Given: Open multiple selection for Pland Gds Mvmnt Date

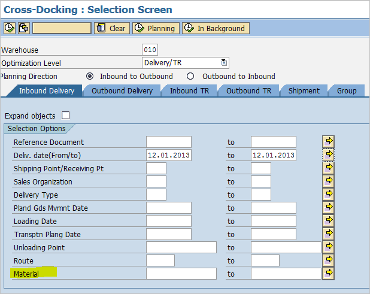Looking at the screenshot, I should (x=328, y=207).
